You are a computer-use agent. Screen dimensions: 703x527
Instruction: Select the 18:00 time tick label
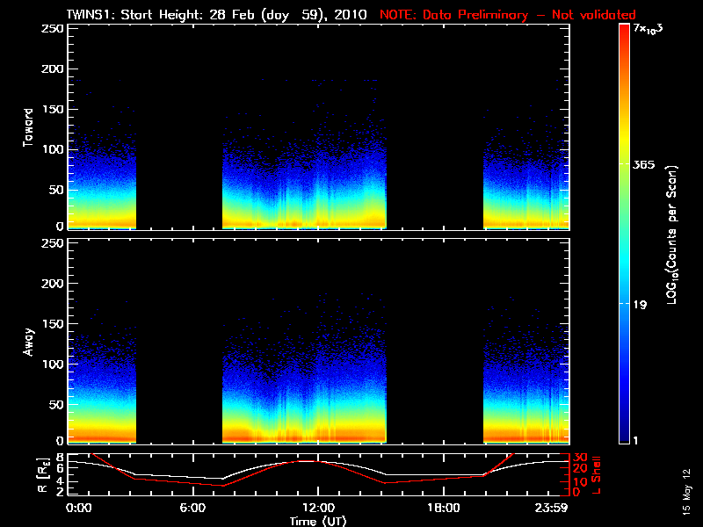point(443,508)
